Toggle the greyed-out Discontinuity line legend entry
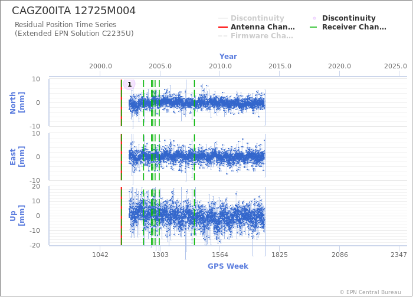This screenshot has height=297, width=413. pyautogui.click(x=251, y=18)
